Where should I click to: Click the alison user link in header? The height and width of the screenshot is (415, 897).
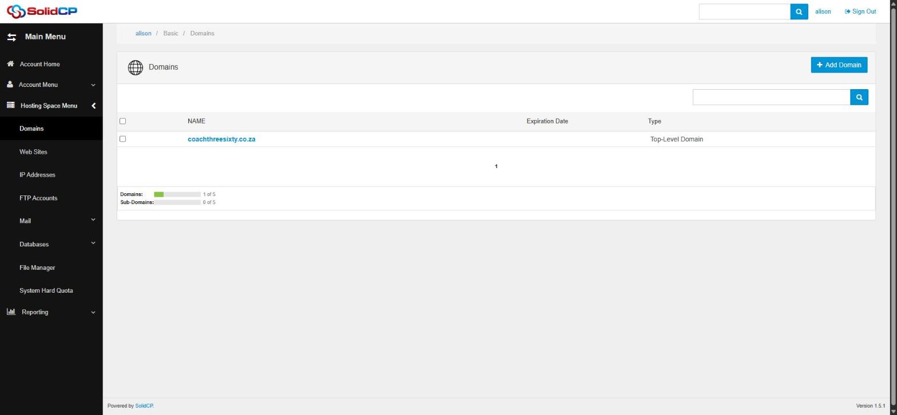[x=823, y=11]
